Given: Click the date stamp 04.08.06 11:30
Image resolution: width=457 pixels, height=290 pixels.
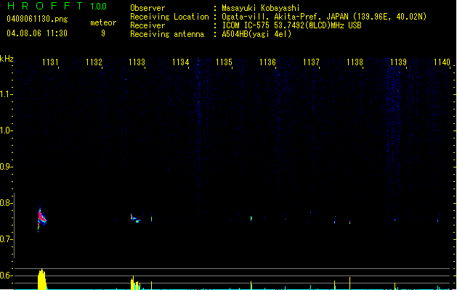Looking at the screenshot, I should click(x=37, y=33).
